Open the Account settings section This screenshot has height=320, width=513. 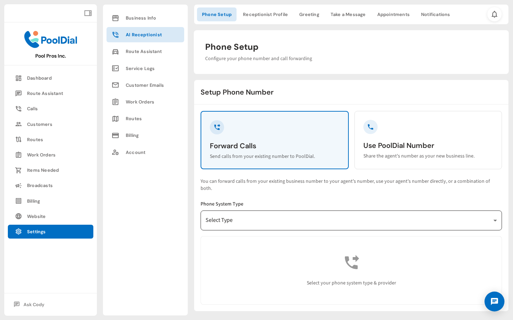[136, 152]
